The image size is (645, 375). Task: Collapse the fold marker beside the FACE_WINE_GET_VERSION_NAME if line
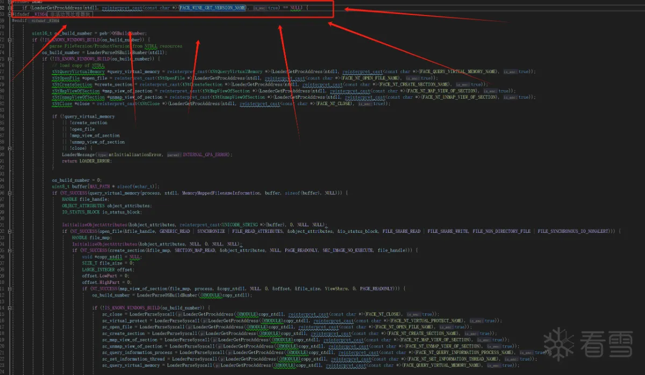10,8
